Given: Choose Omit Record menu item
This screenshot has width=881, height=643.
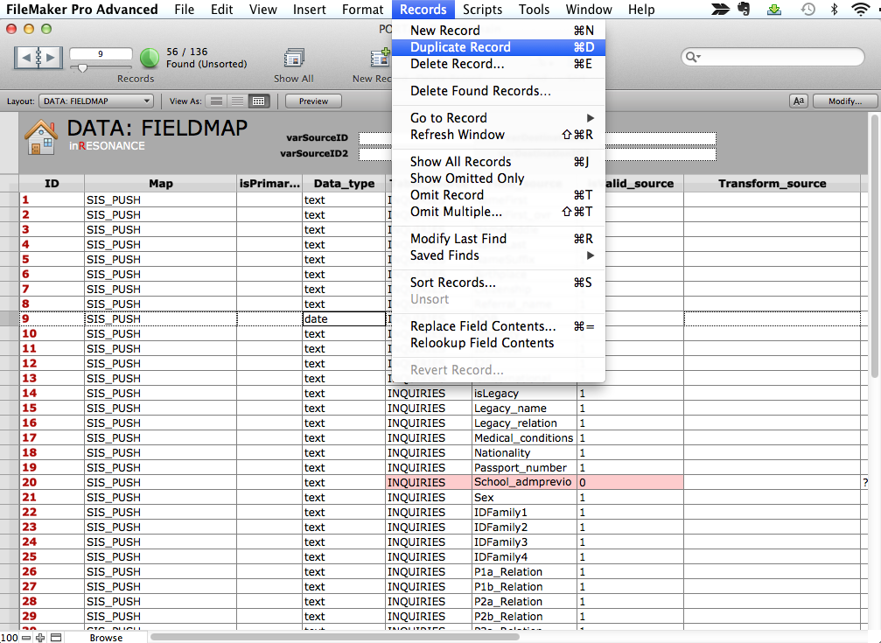Looking at the screenshot, I should 499,195.
